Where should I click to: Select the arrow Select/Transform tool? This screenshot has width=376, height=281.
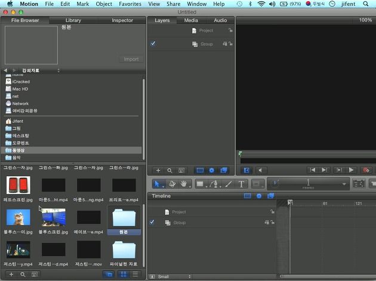(x=157, y=184)
